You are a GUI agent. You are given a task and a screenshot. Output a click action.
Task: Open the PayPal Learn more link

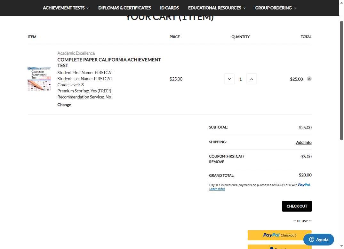(x=217, y=189)
